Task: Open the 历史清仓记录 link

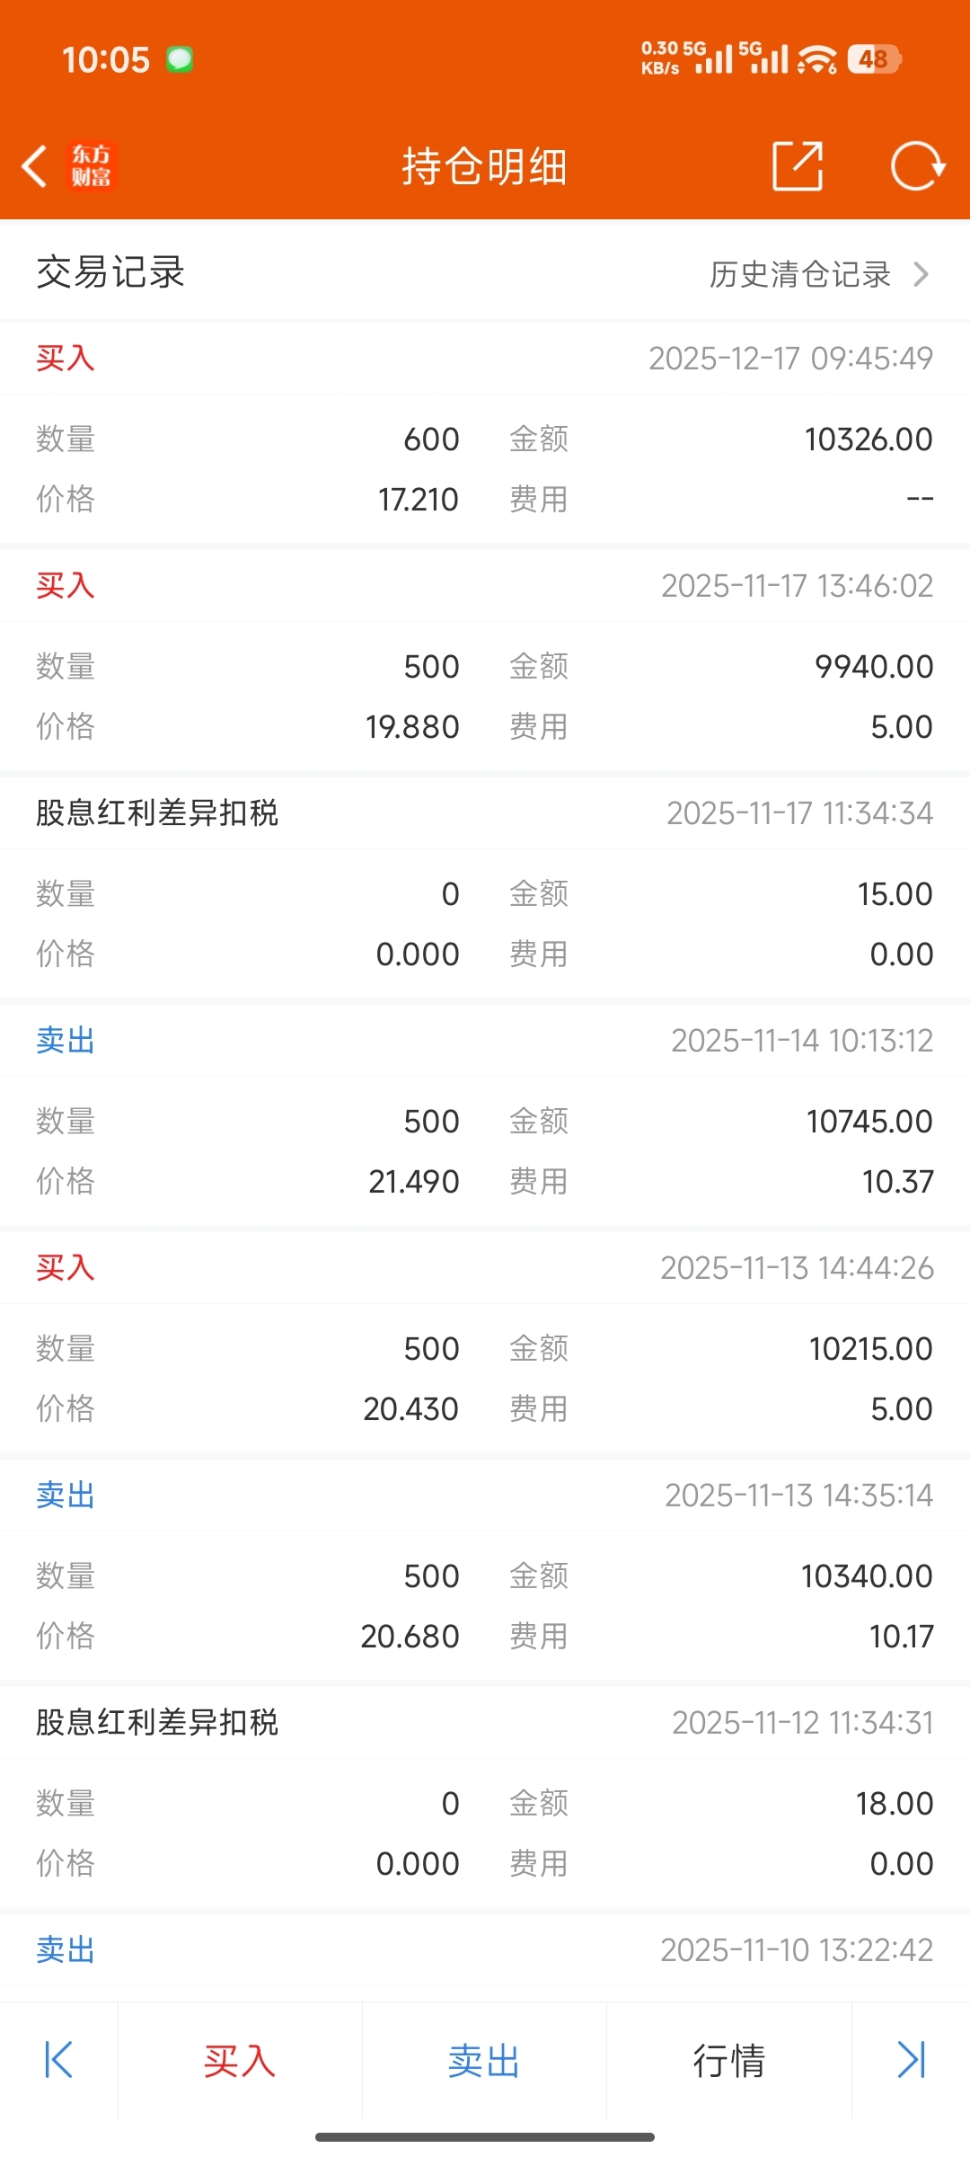Action: tap(799, 274)
